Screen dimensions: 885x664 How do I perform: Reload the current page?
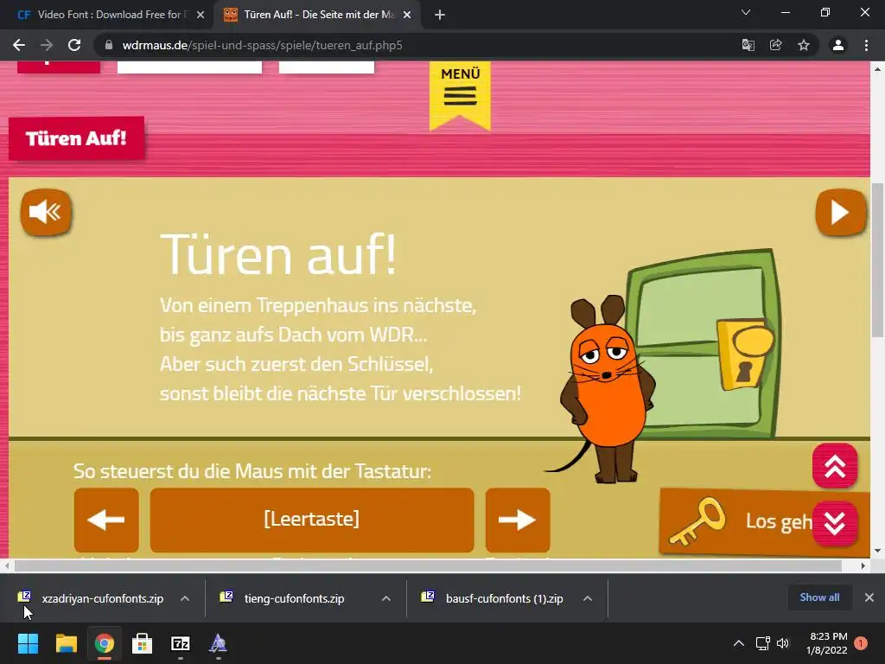point(74,45)
